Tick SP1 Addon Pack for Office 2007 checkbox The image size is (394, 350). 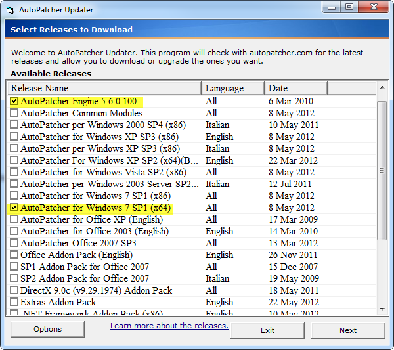coord(14,267)
